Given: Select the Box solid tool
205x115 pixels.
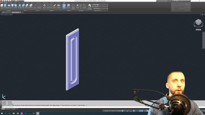Looking at the screenshot, I should [2, 6].
